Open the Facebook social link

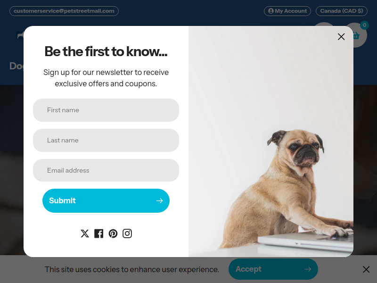coord(98,233)
